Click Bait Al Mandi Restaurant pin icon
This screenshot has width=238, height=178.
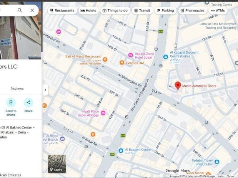pos(105,59)
